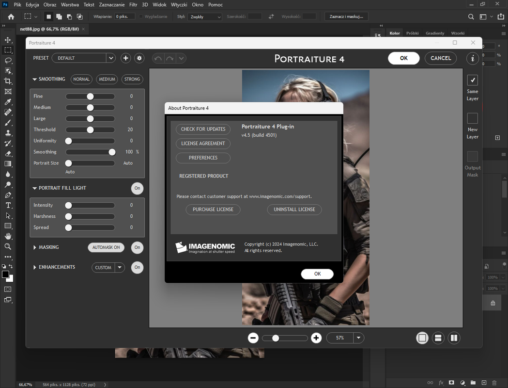Select the Type tool
The width and height of the screenshot is (508, 388).
pos(8,205)
